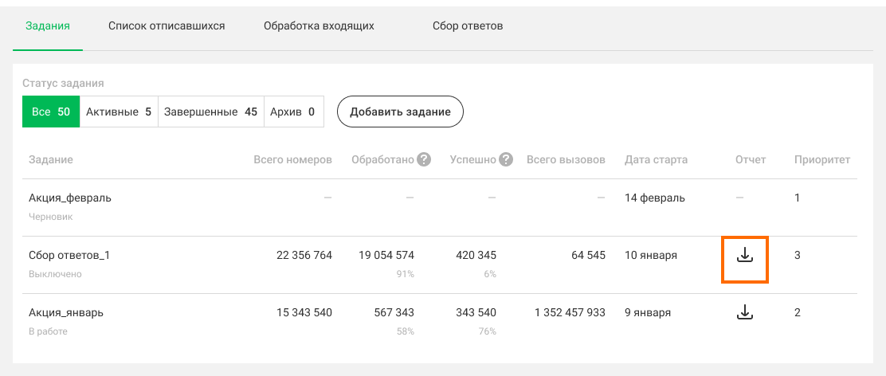
Task: Download report for Акция_январь
Action: [x=745, y=312]
